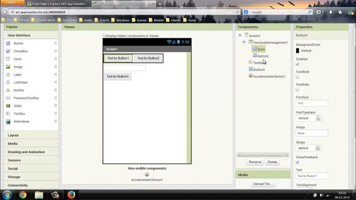Expand the Media palette section
Viewport: 356px width, 200px height.
pos(31,143)
